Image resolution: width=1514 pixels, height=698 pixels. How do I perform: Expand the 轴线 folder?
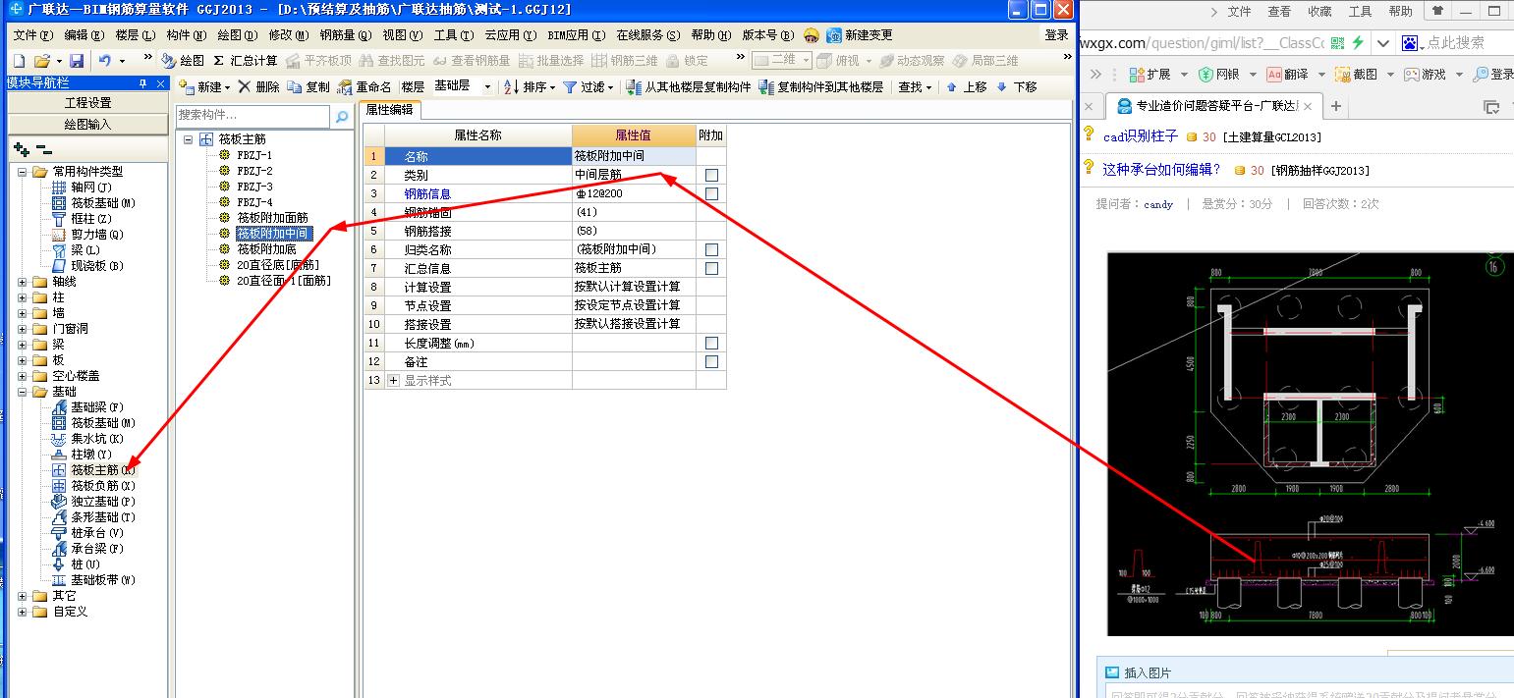click(23, 281)
